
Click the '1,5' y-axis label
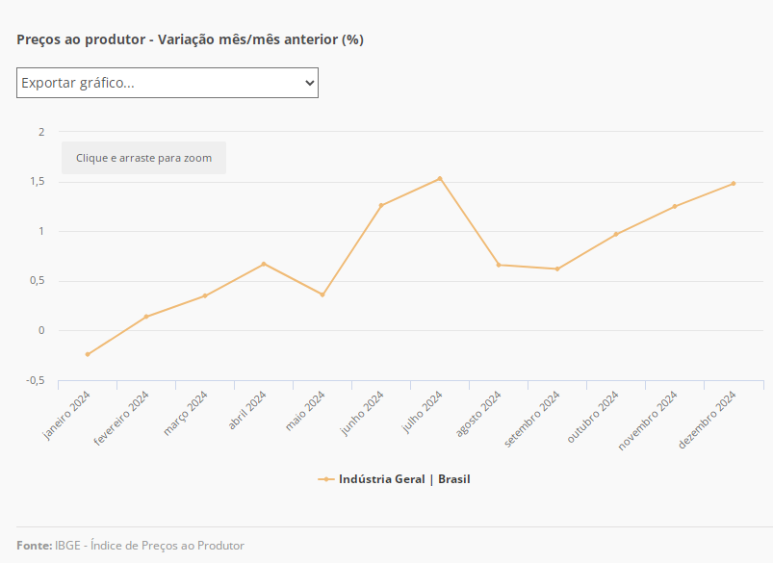click(37, 182)
